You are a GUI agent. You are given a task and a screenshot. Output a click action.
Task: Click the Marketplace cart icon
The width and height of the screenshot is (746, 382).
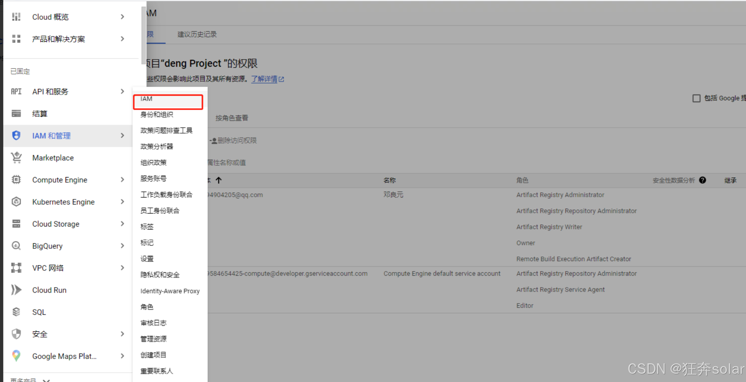pos(16,158)
